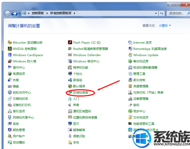
Task: Open 区域和语言 globe icon
Action: click(x=70, y=93)
